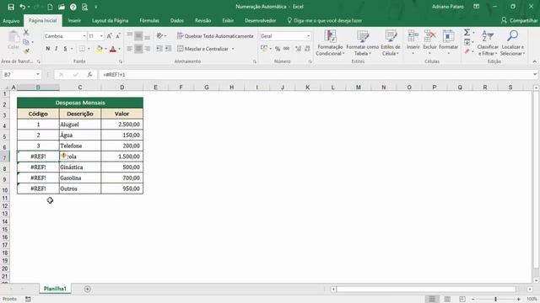
Task: Switch to Layout da Página tab
Action: click(x=110, y=20)
